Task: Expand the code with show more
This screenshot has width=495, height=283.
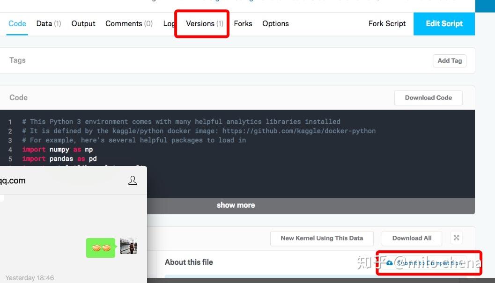Action: coord(236,205)
